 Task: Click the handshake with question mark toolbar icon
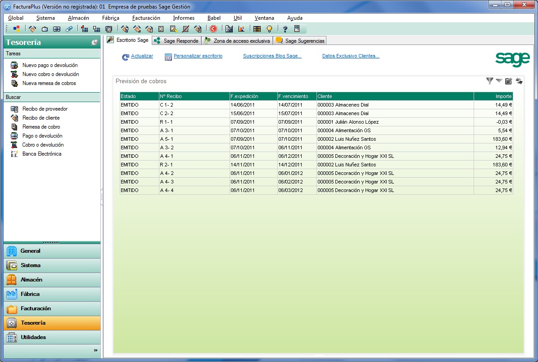click(125, 29)
